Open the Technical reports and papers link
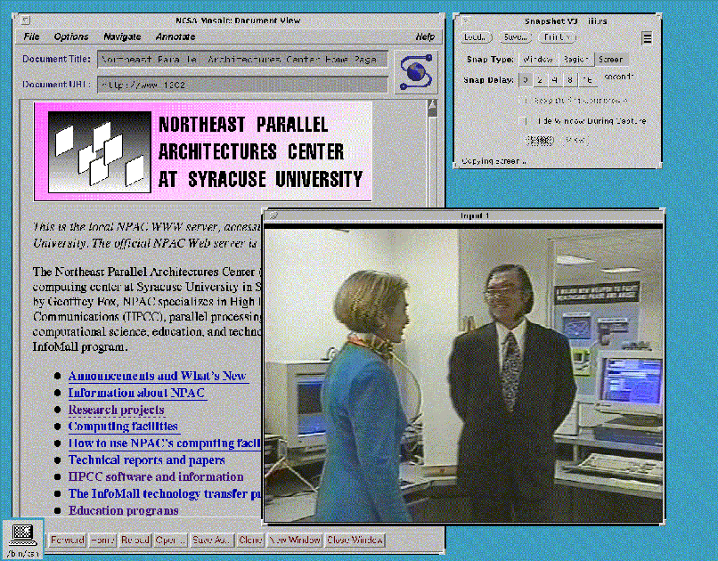This screenshot has width=718, height=561. [146, 459]
